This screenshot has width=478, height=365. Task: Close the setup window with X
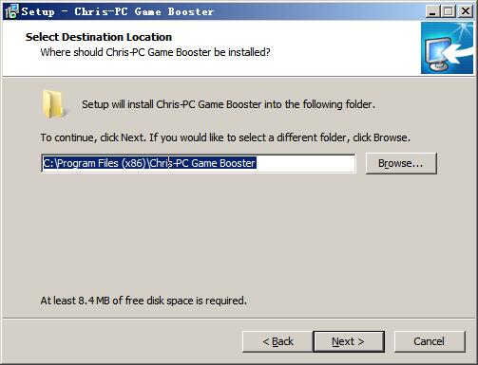[x=466, y=11]
